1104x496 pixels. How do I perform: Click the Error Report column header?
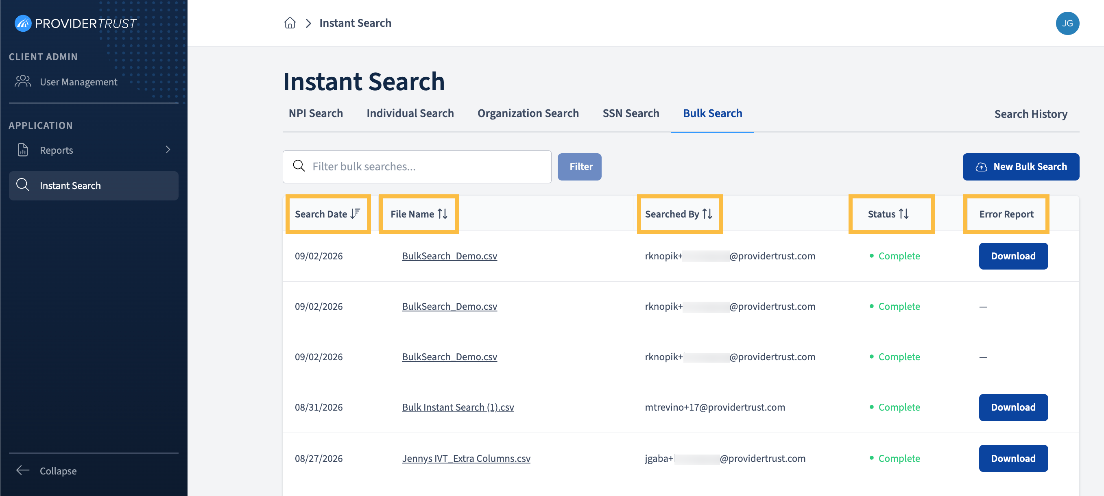coord(1006,214)
